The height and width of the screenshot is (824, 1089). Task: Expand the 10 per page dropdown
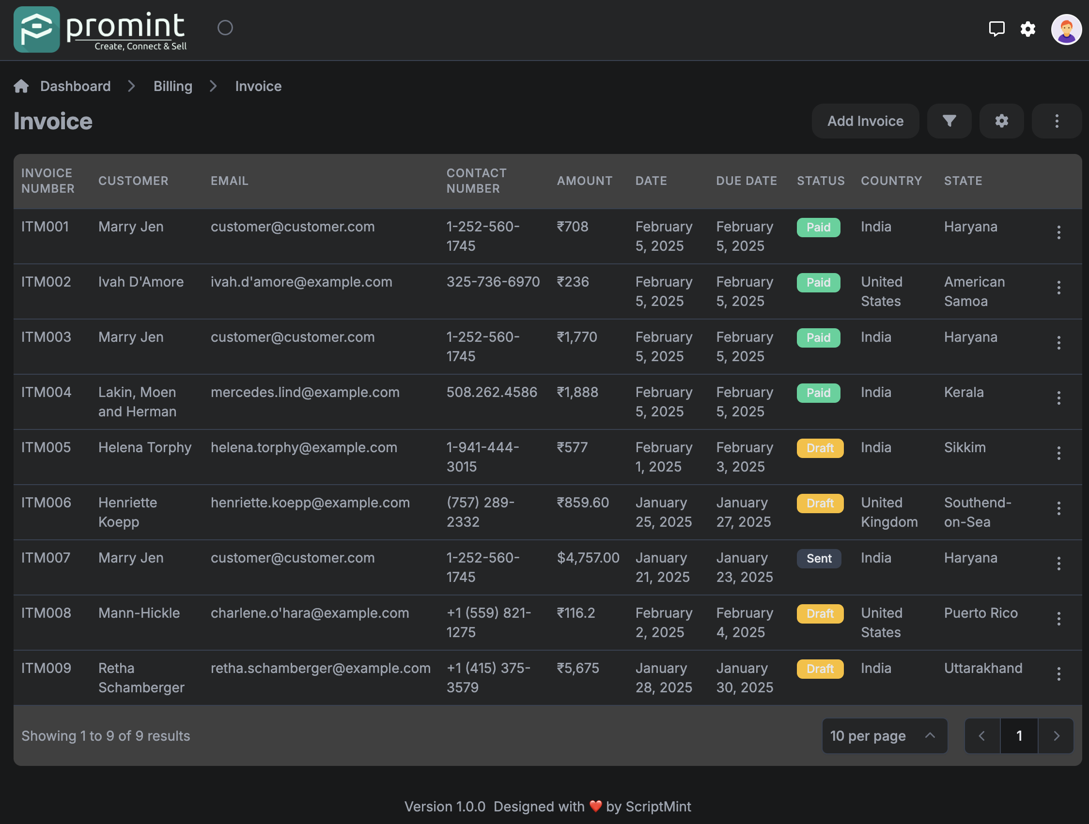[884, 735]
